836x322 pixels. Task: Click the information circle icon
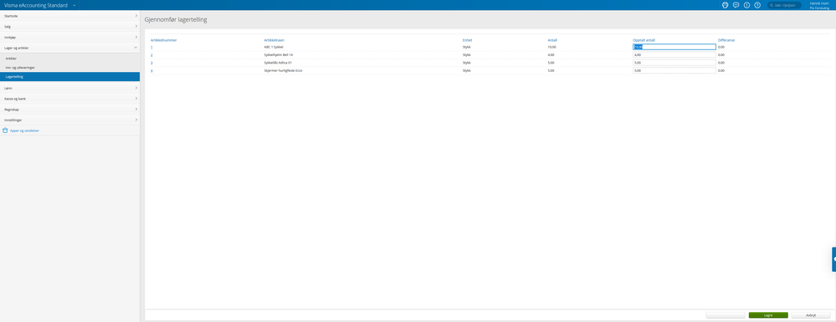[x=746, y=5]
